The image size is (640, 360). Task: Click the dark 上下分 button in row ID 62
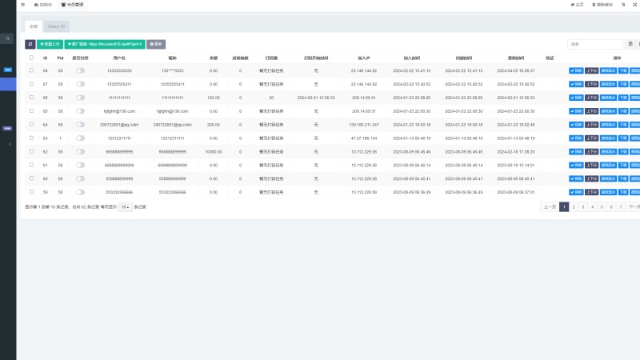pyautogui.click(x=591, y=151)
